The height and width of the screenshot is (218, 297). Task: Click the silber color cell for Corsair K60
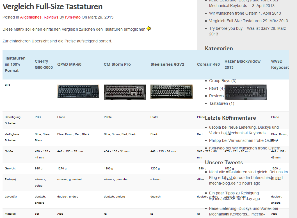(x=201, y=179)
